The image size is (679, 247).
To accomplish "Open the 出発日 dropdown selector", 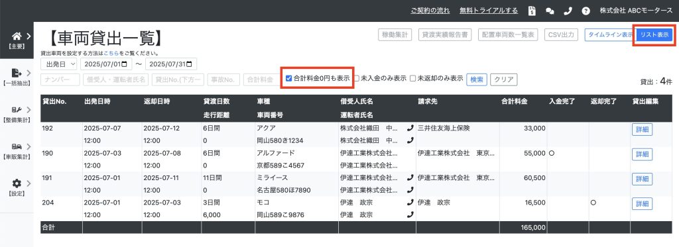I will pos(59,64).
